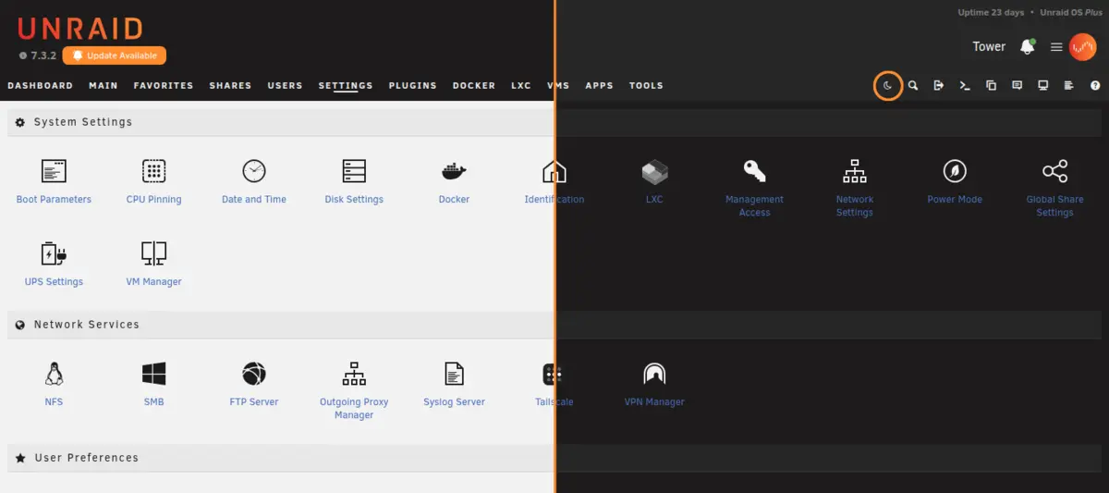Viewport: 1109px width, 493px height.
Task: Open VPN Manager settings
Action: tap(654, 385)
